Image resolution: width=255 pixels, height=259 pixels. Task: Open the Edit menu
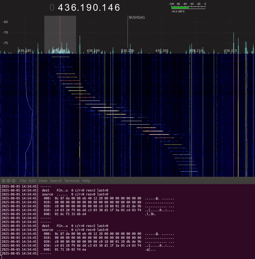(32, 181)
